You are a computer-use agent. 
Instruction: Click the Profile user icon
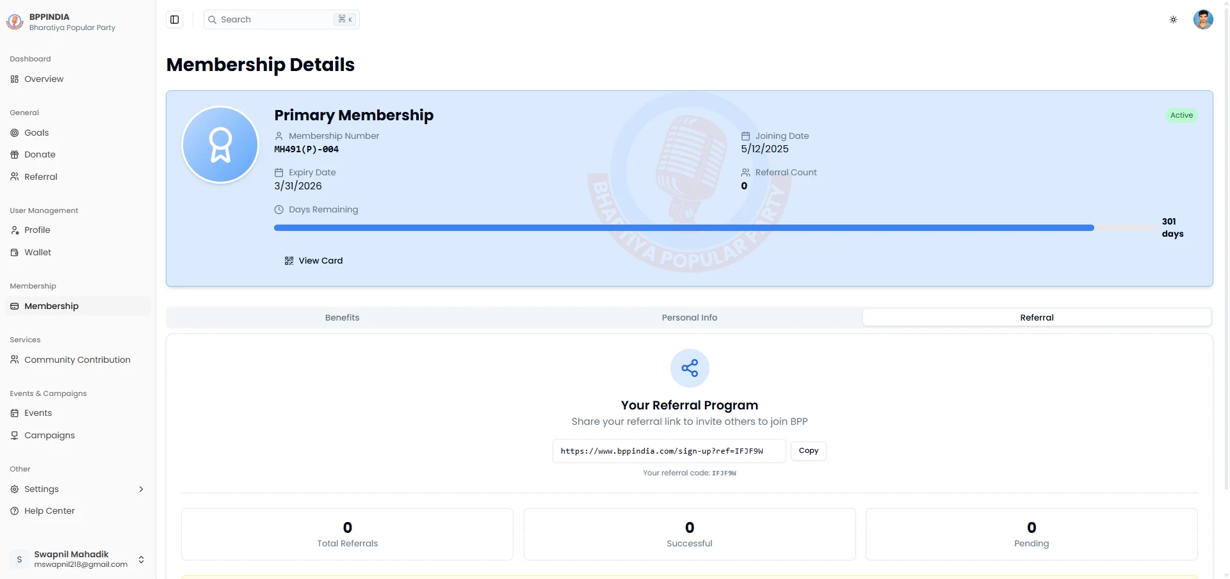(x=15, y=230)
